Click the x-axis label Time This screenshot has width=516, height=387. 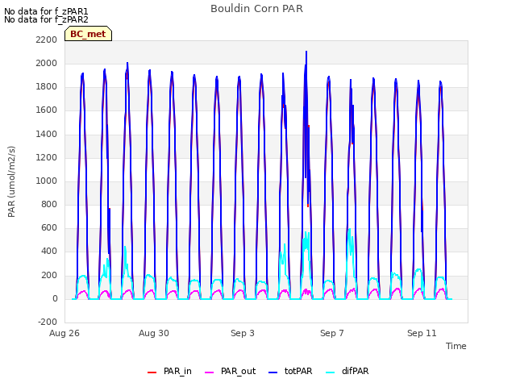tap(456, 346)
